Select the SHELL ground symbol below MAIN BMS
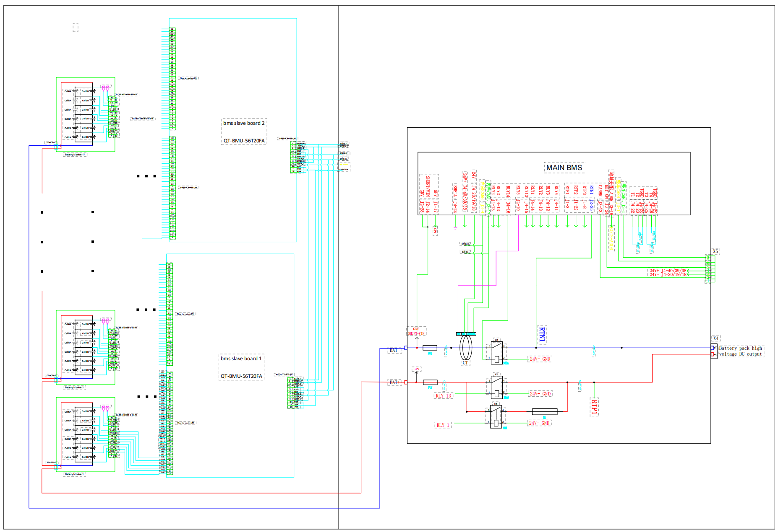 (455, 228)
